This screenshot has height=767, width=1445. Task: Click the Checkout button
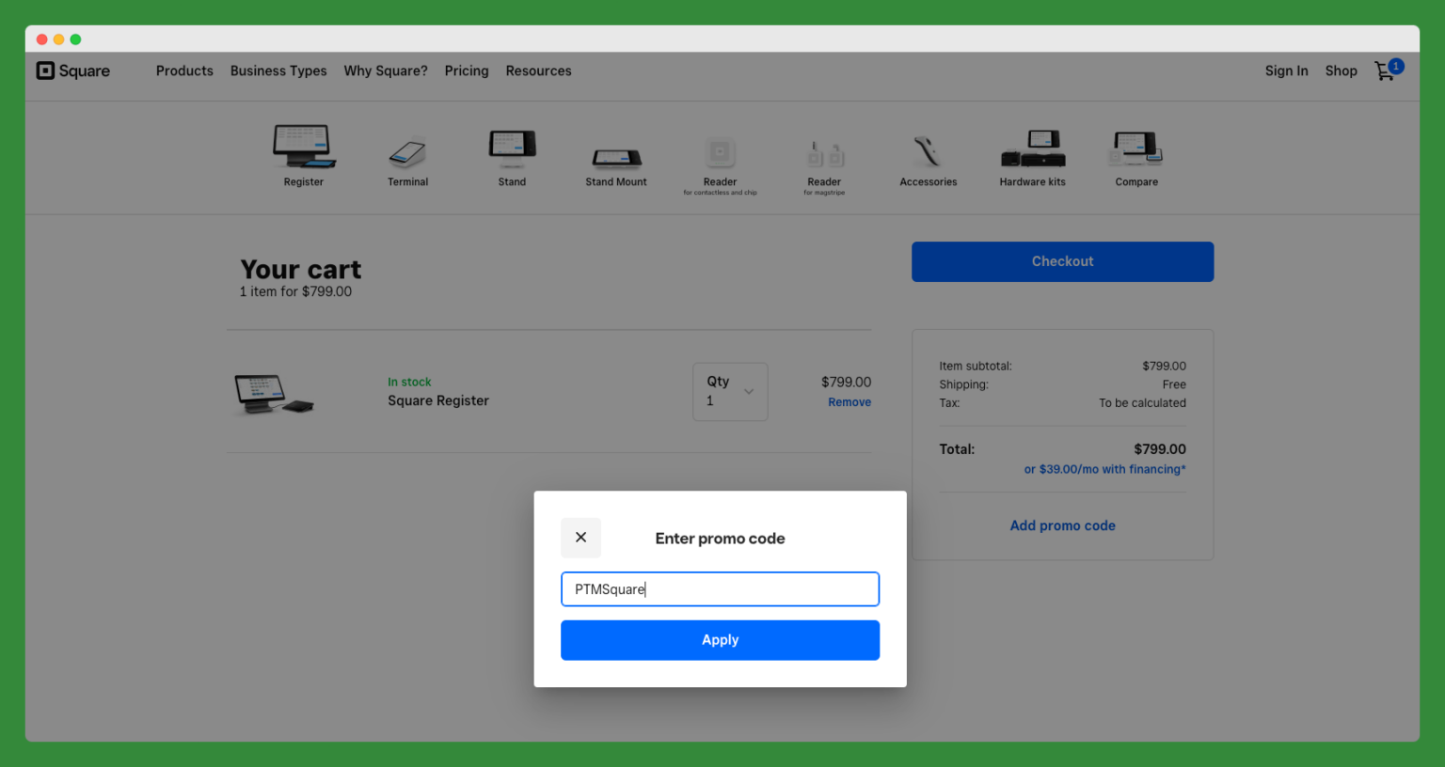[x=1062, y=261]
